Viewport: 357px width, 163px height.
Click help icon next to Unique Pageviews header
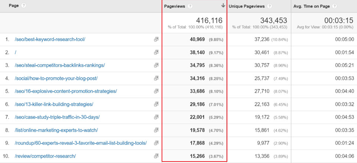[270, 6]
